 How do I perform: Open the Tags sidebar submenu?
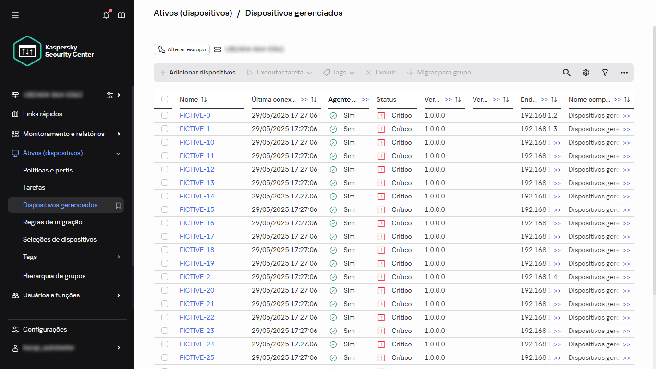coord(30,257)
